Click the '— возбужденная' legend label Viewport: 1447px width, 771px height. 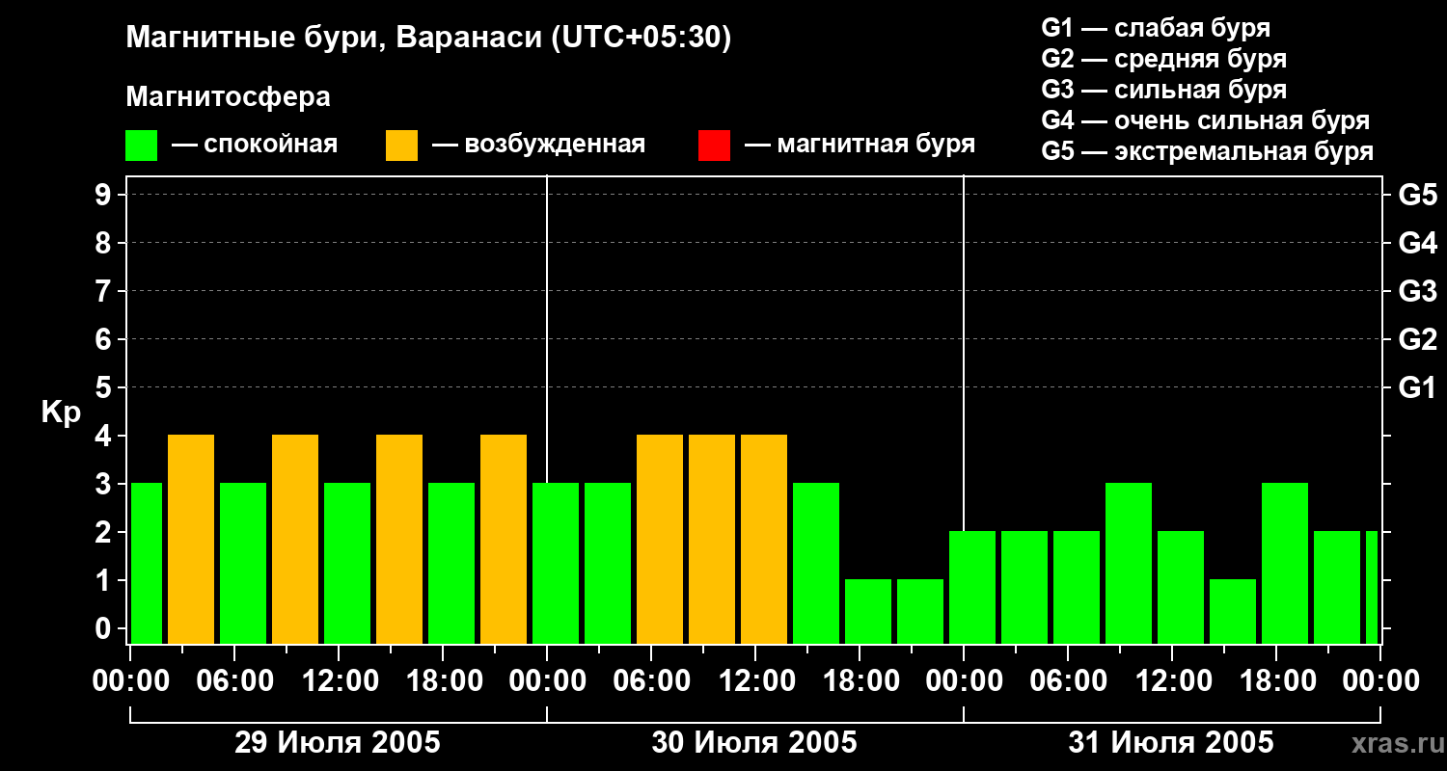point(538,146)
